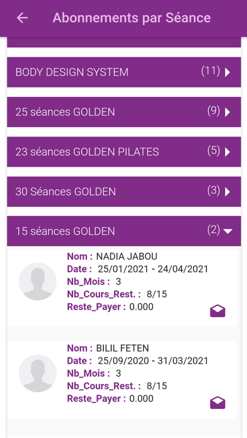Tap the partially hidden top subscription bar
The width and height of the screenshot is (247, 438).
coord(124,42)
